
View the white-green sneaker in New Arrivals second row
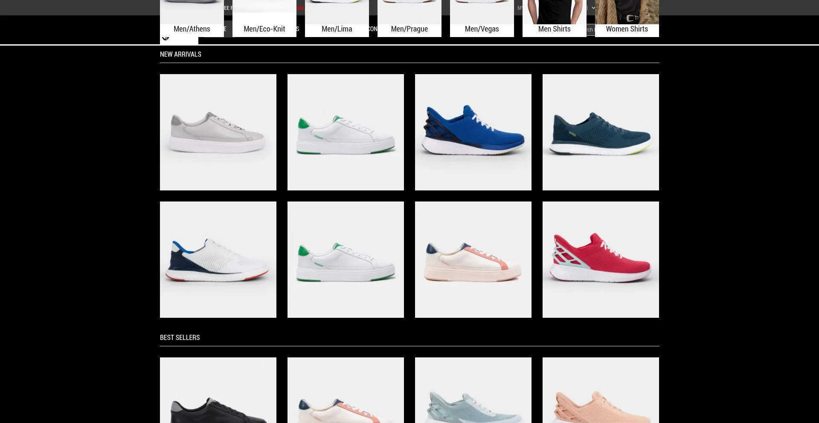[346, 259]
